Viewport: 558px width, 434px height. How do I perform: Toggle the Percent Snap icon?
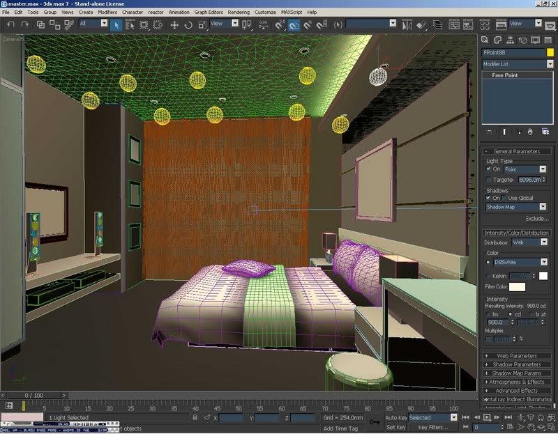(x=308, y=25)
